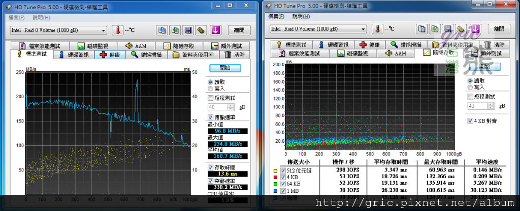Click the blue swatch for 1 MB
Viewport: 520px width, 211px height.
(275, 191)
